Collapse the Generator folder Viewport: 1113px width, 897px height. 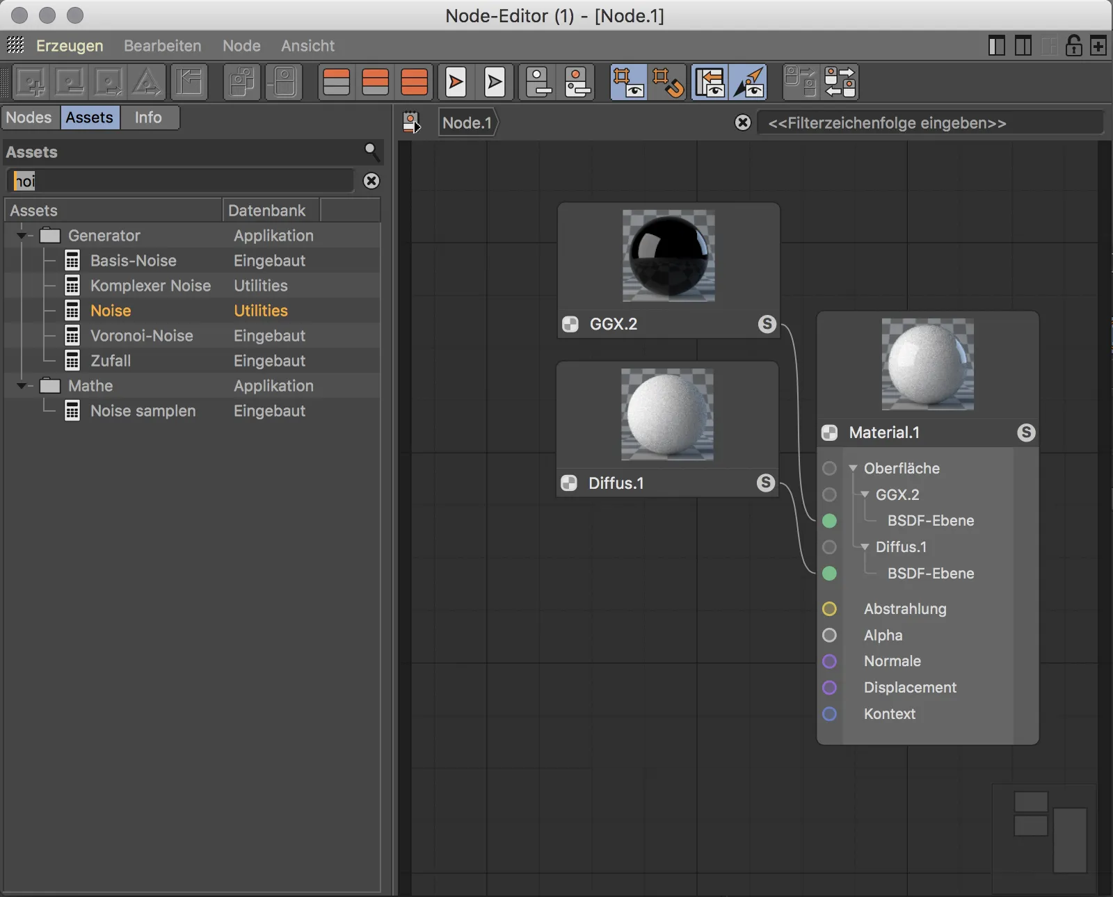[22, 236]
